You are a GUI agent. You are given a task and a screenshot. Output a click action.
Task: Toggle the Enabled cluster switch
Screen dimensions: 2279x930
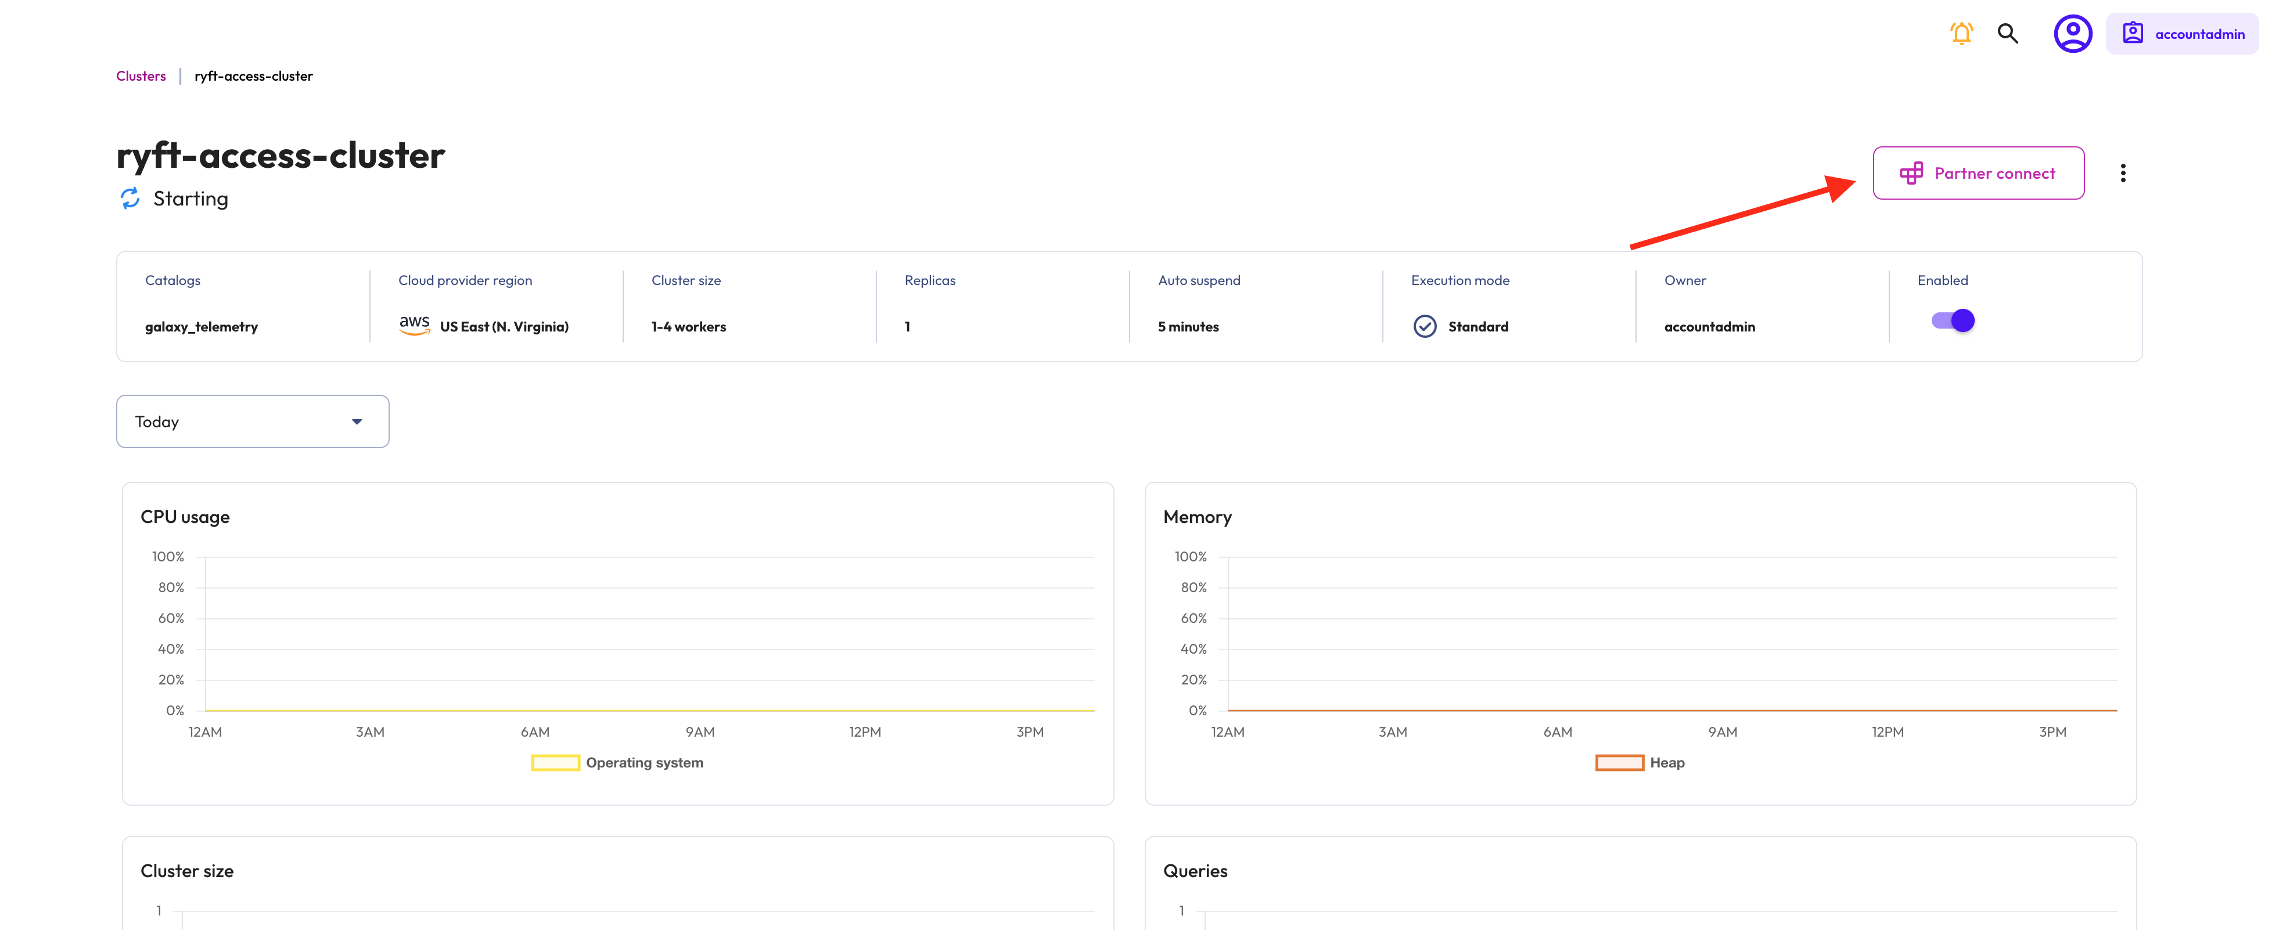[1953, 320]
